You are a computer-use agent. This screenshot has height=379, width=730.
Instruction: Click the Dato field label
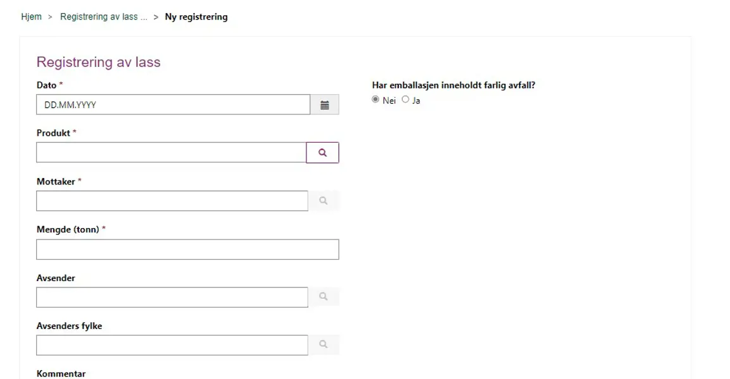(x=47, y=85)
